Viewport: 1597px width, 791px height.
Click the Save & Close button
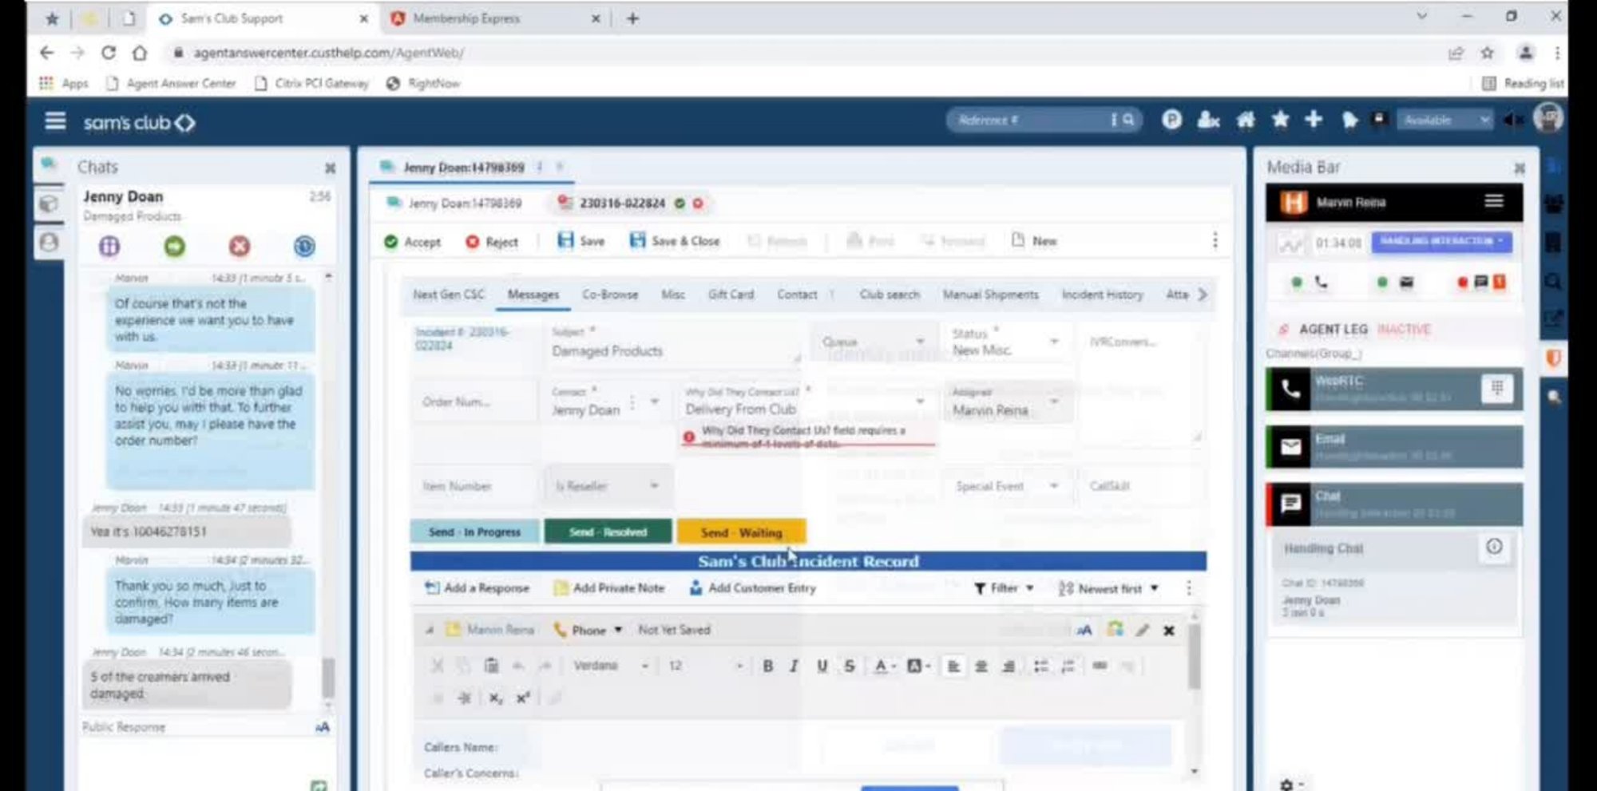pos(675,241)
